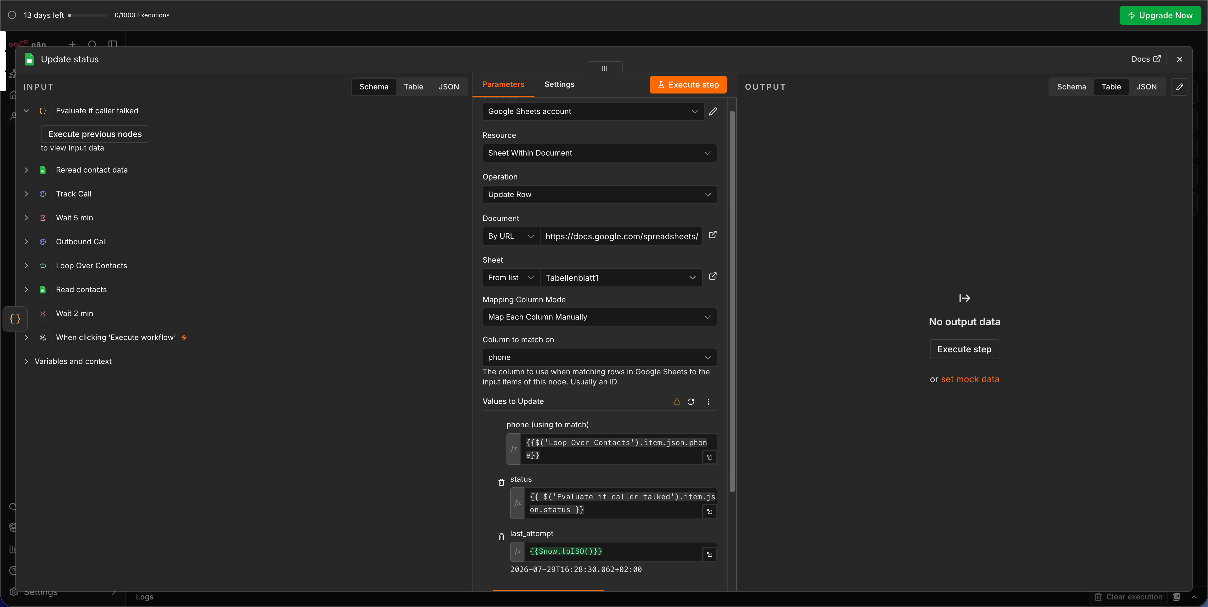Click the Upgrade Now button

[x=1160, y=15]
